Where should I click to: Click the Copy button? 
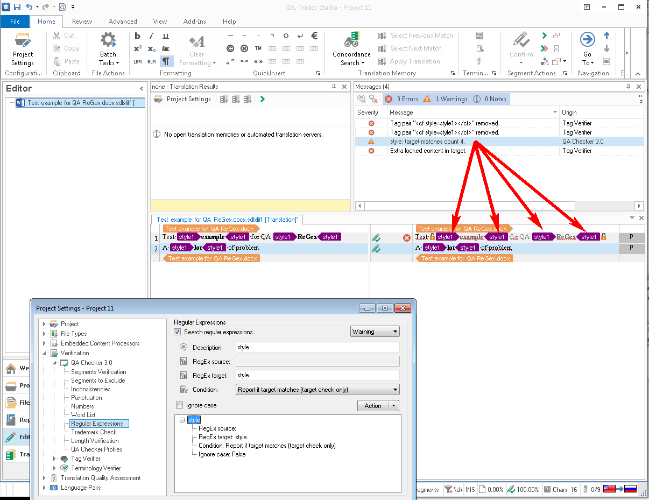(x=66, y=48)
